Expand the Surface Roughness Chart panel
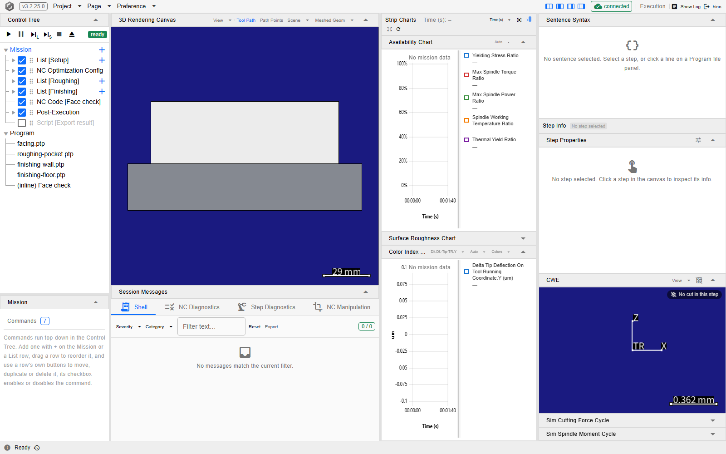This screenshot has width=726, height=454. [x=523, y=238]
